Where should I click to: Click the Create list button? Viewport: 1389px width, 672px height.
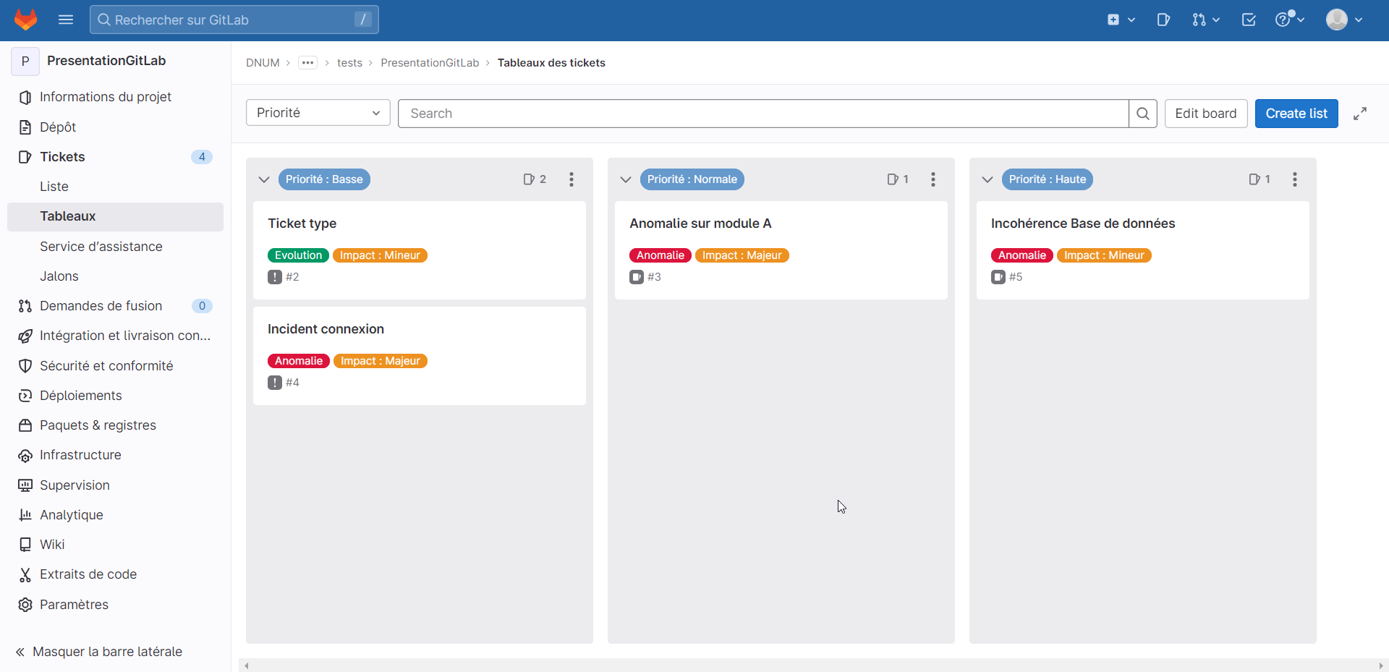[1296, 114]
